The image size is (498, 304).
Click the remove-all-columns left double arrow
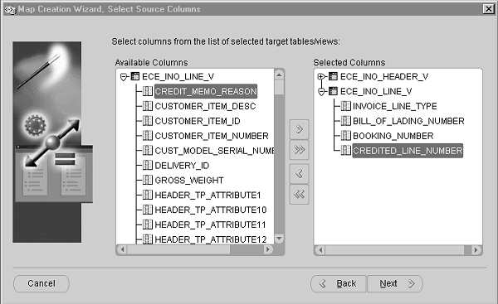point(299,194)
